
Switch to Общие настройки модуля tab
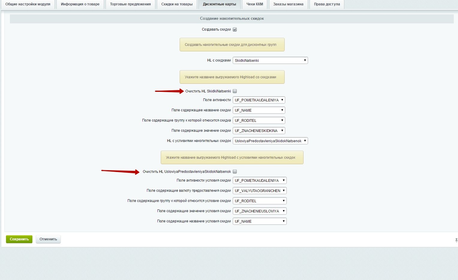point(28,4)
